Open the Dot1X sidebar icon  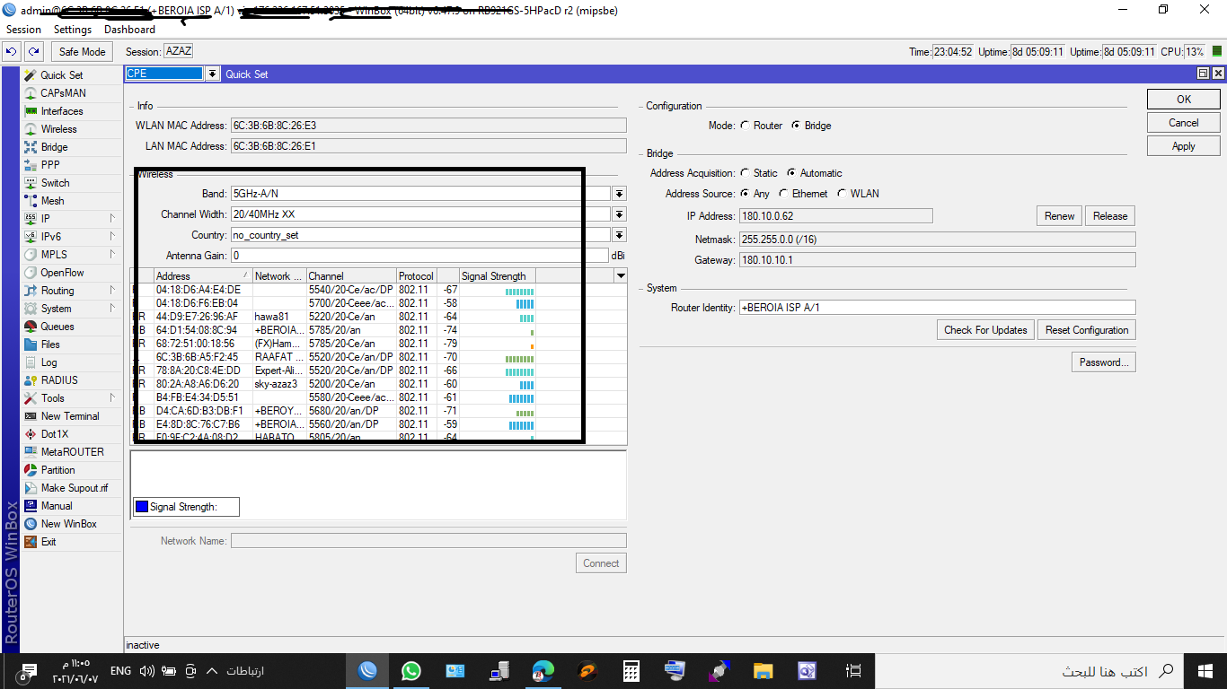(x=31, y=434)
